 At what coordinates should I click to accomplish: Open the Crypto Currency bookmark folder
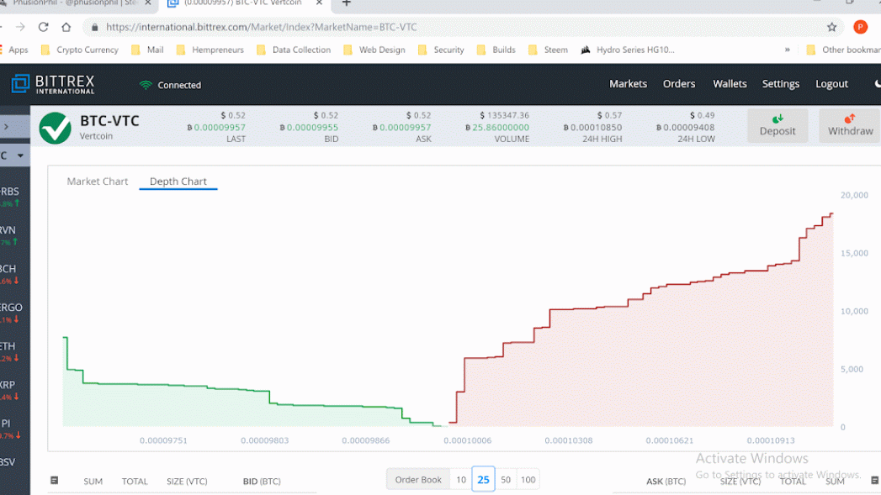pyautogui.click(x=80, y=50)
